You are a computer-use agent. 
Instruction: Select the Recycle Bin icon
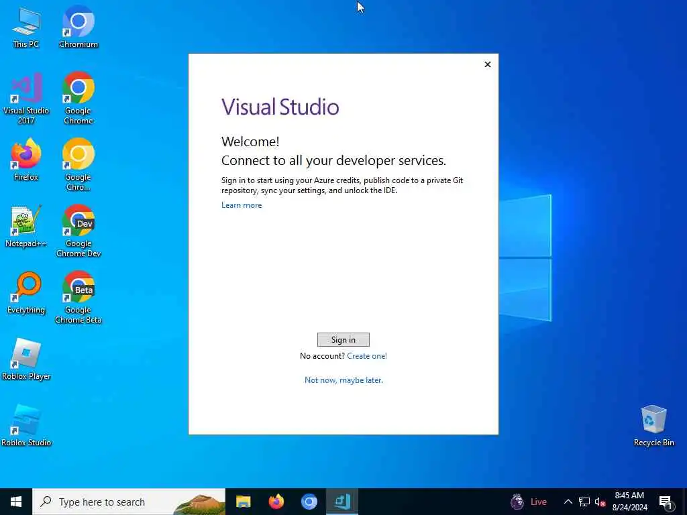coord(653,426)
